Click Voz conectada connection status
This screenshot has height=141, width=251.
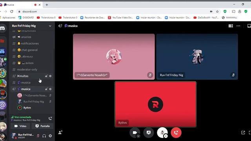pyautogui.click(x=23, y=117)
